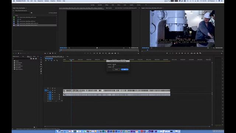Viewport: 236px width, 133px height.
Task: Open the Markers menu
Action: 47,1
